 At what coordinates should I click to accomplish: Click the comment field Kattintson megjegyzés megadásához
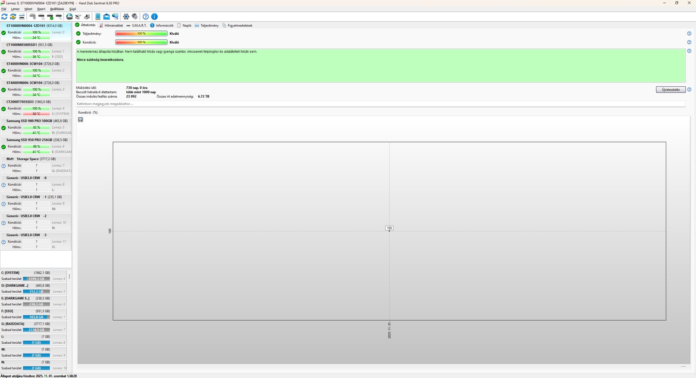point(381,104)
